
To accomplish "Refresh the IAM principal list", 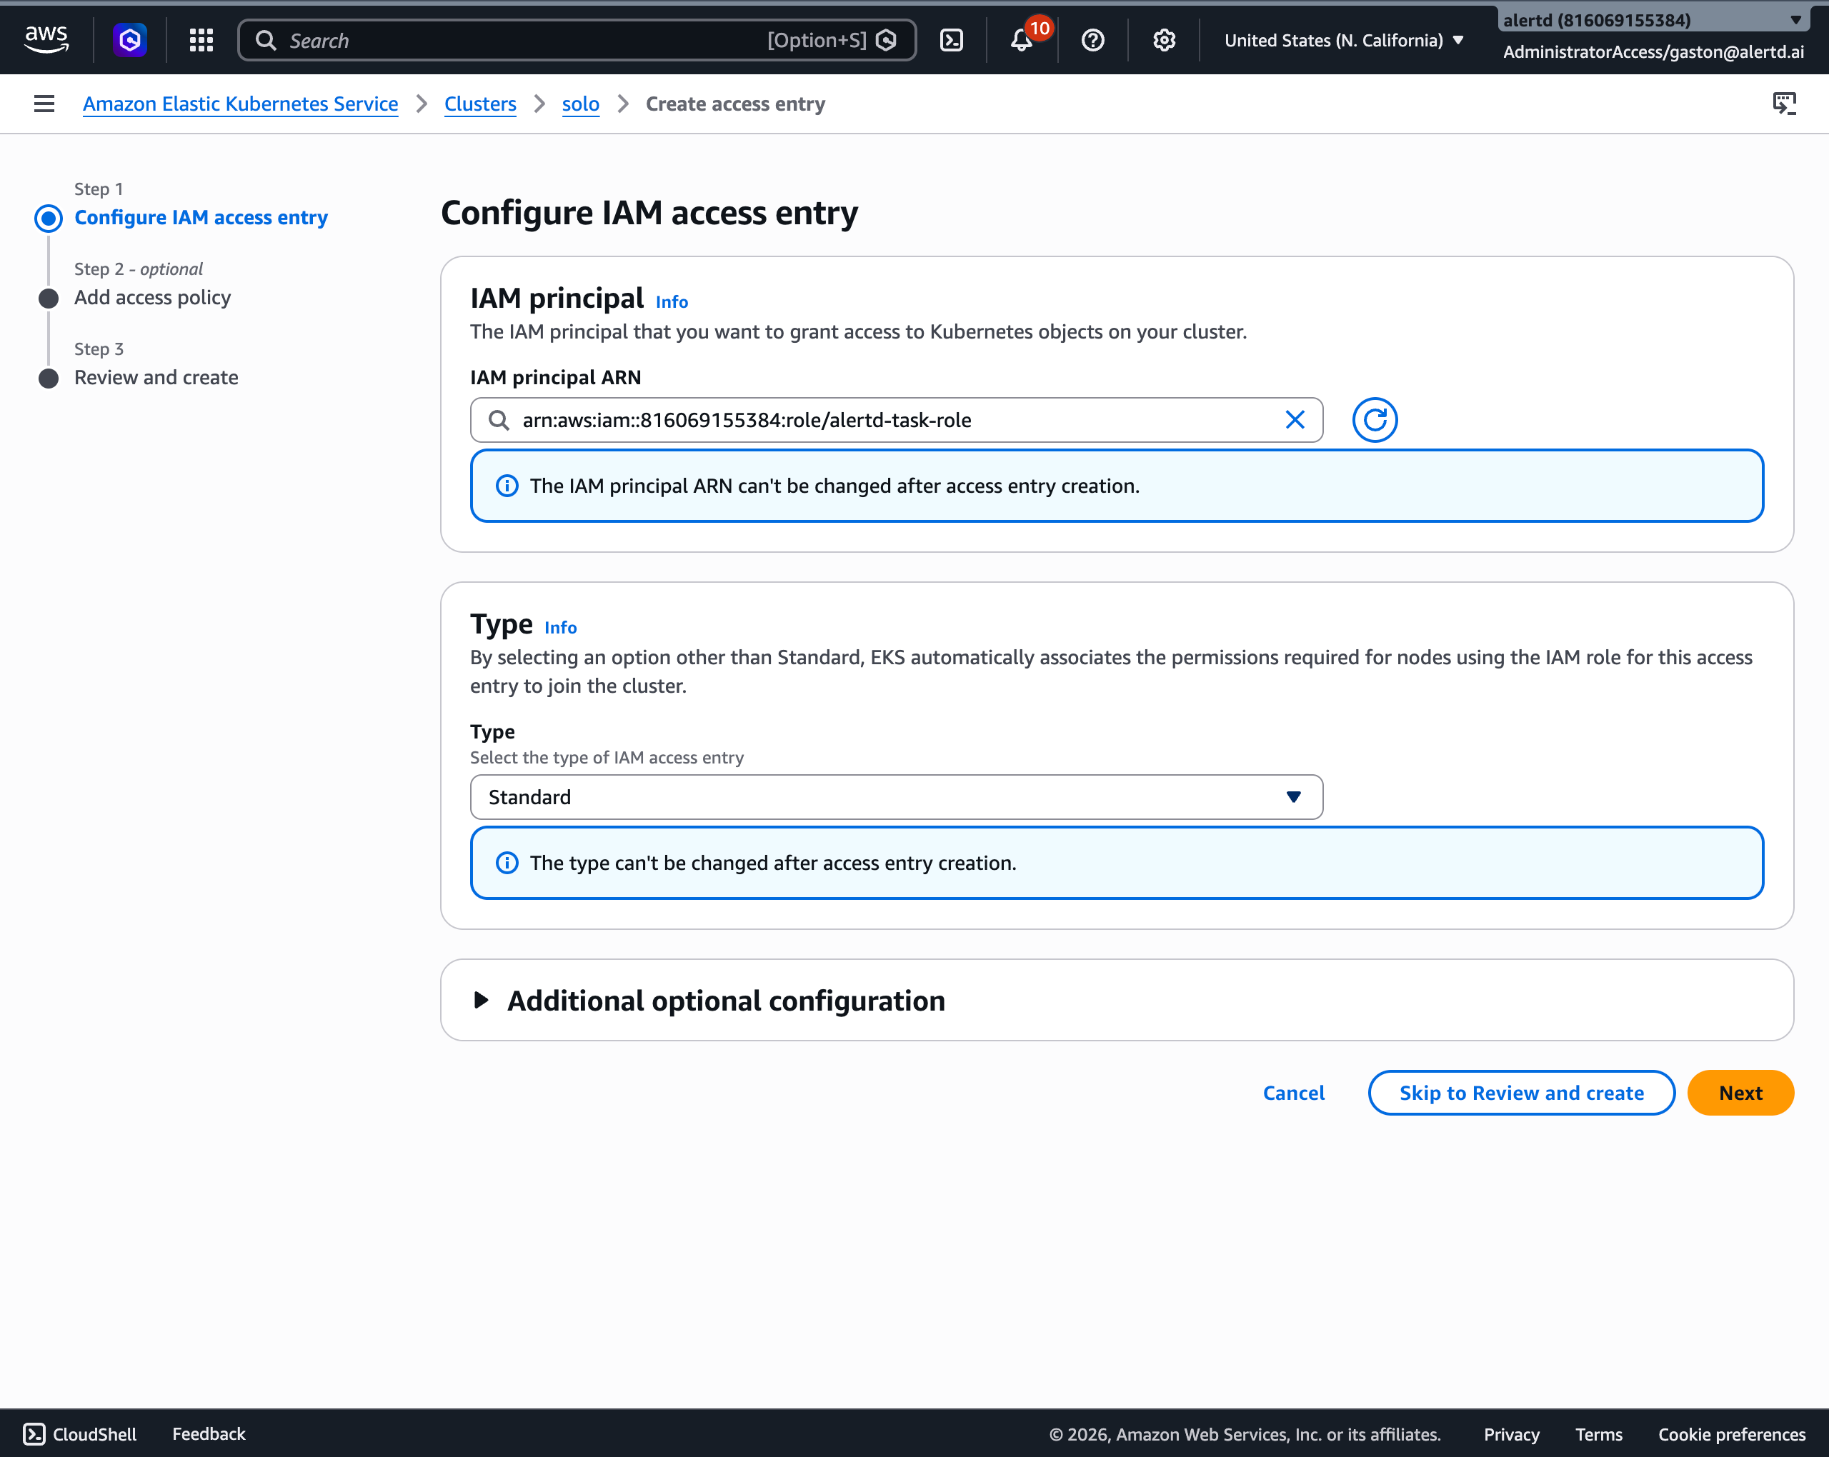I will point(1375,420).
